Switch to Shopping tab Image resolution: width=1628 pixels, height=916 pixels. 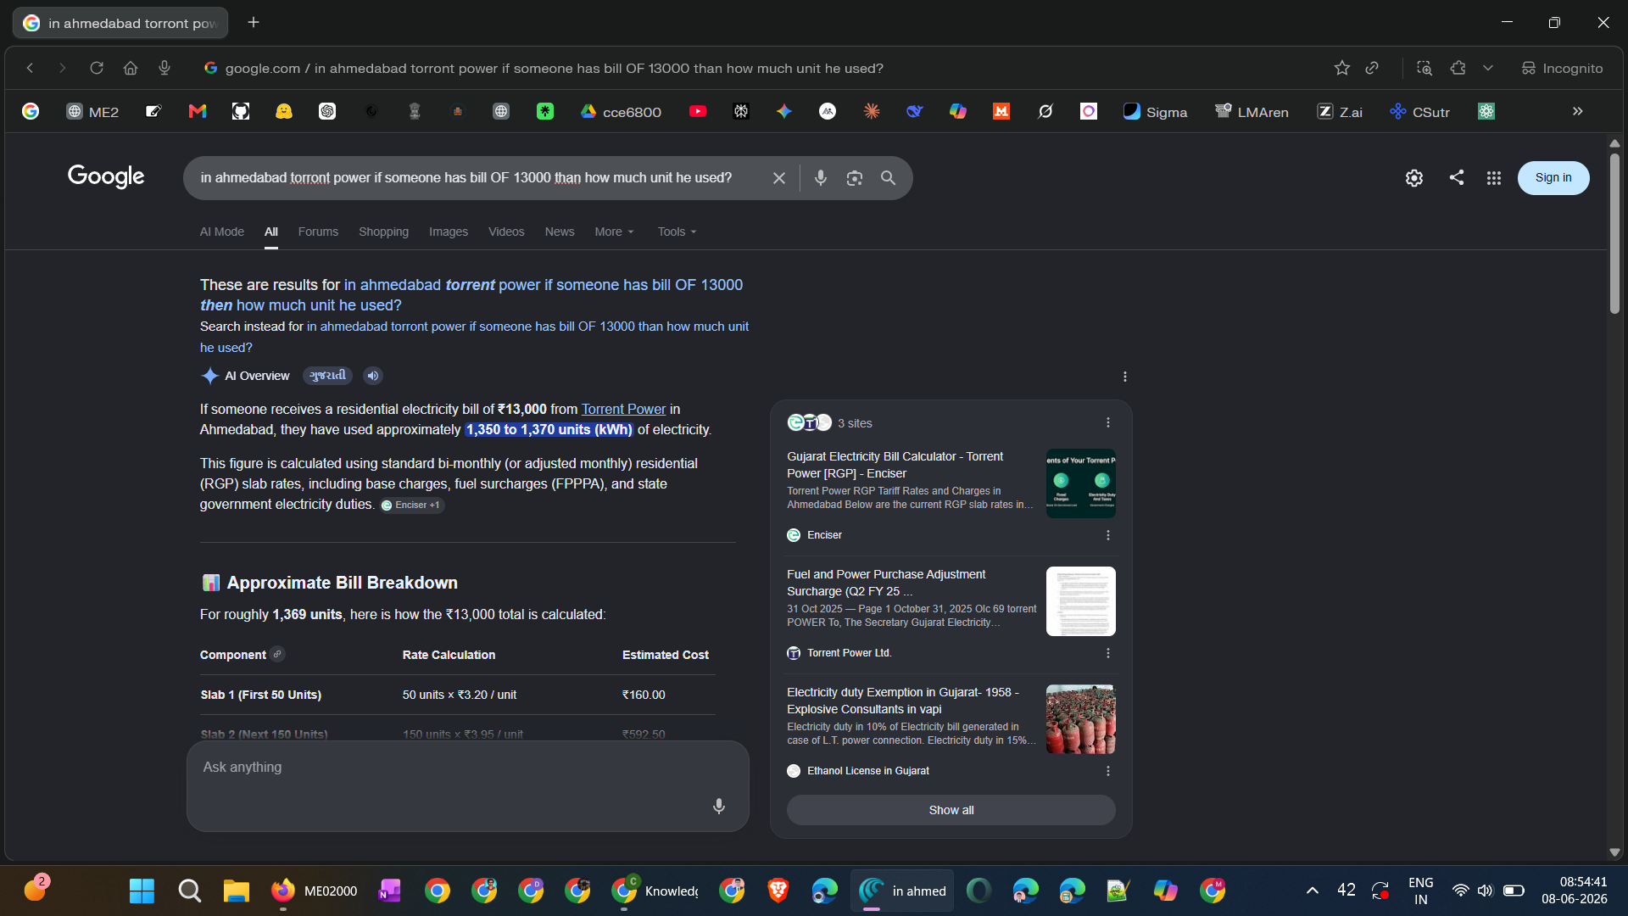click(x=383, y=232)
